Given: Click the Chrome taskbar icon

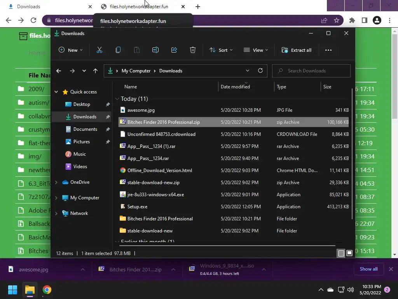Looking at the screenshot, I should [47, 290].
